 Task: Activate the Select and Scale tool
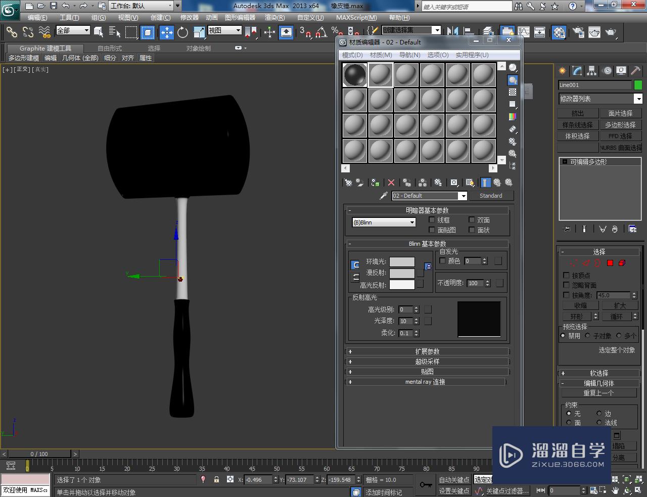(x=199, y=32)
